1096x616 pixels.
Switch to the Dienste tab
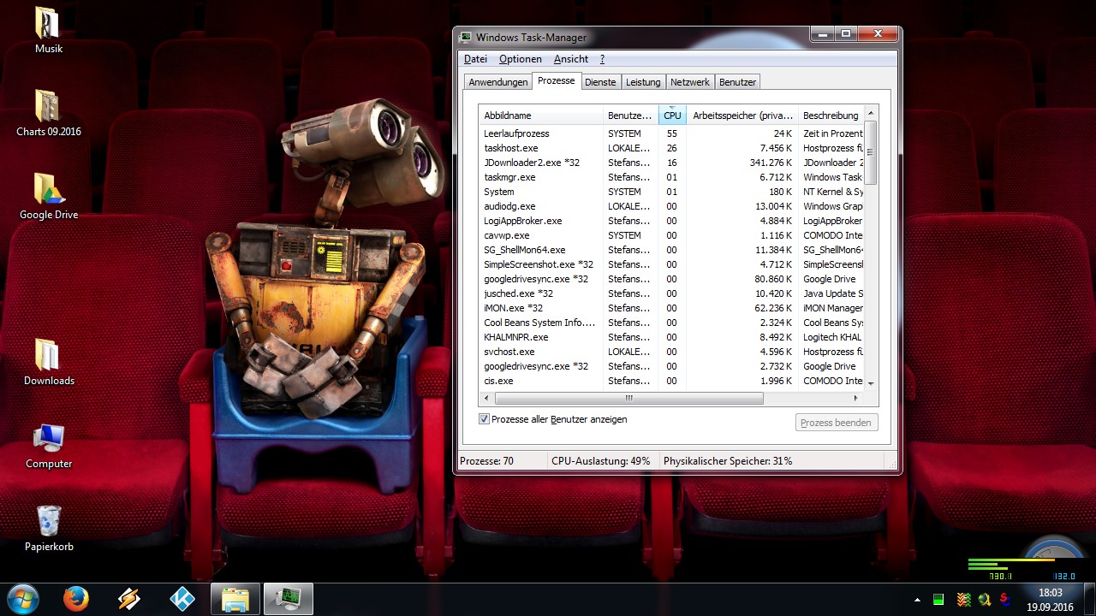coord(600,82)
